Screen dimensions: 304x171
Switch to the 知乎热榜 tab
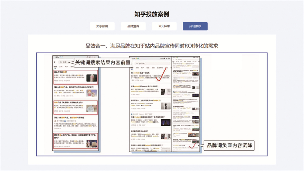102,26
